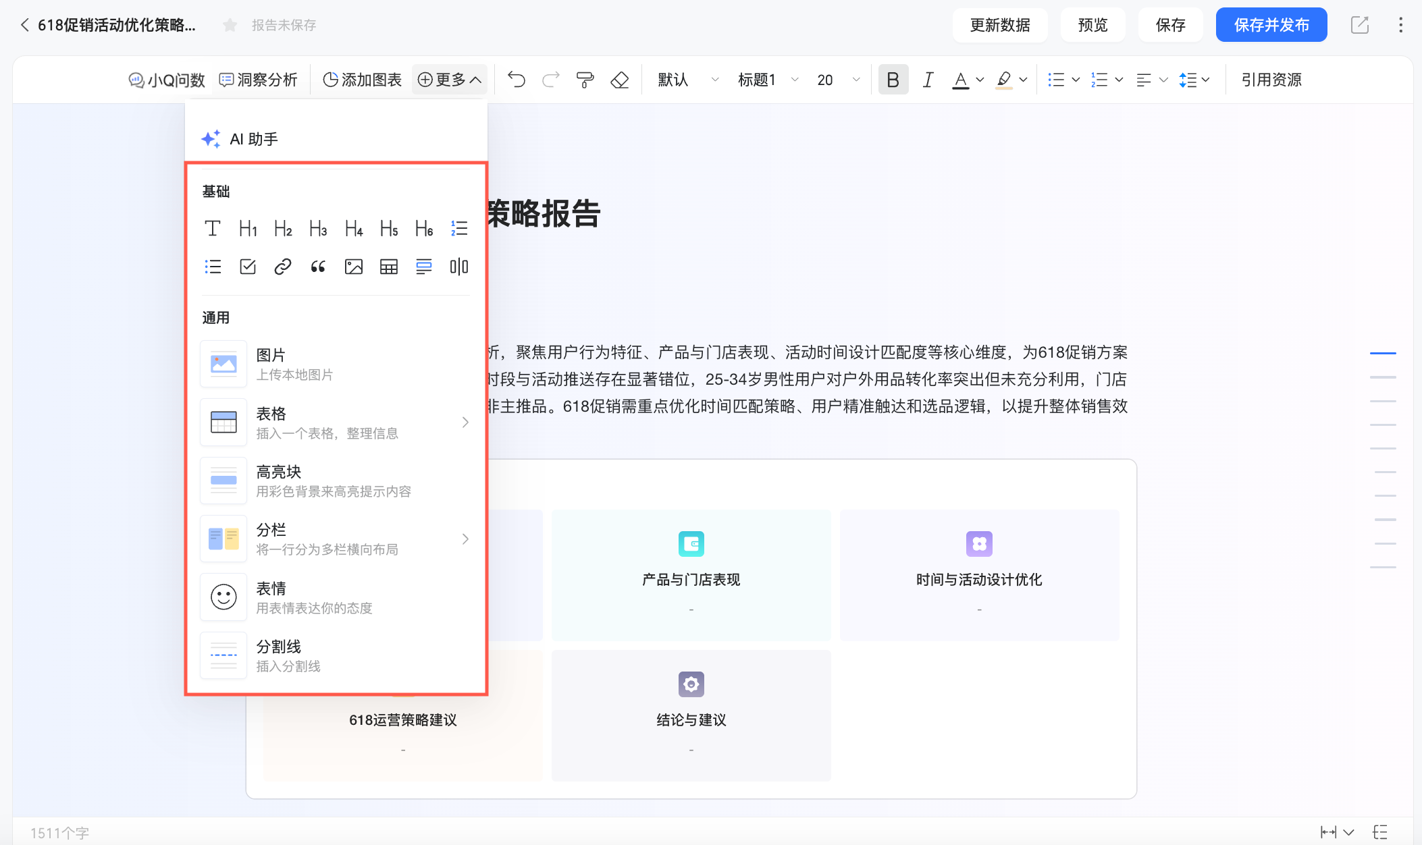Choose 图片 upload local image

click(x=336, y=364)
